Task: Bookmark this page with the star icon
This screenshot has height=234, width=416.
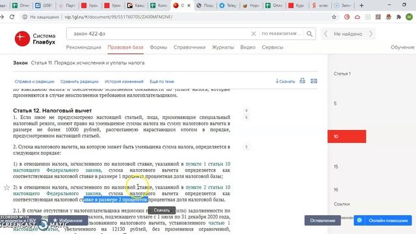Action: pyautogui.click(x=334, y=17)
